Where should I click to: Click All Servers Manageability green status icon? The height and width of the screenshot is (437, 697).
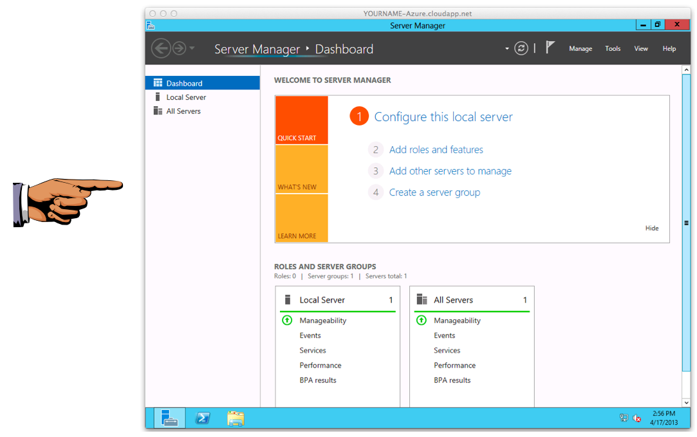422,320
